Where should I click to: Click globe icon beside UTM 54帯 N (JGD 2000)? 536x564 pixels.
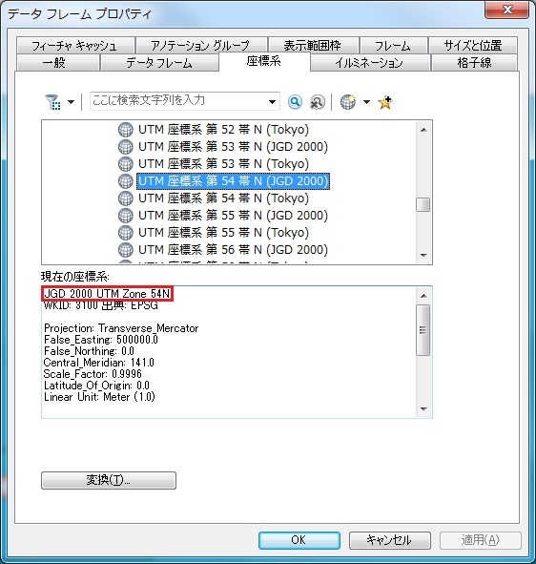(x=126, y=181)
